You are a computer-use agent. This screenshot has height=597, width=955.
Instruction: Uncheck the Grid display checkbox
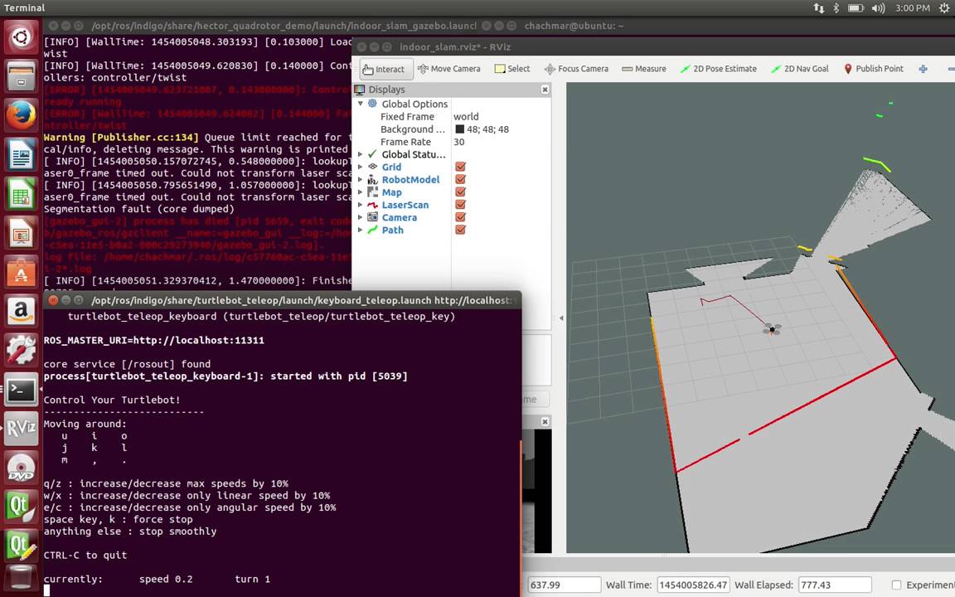[x=460, y=167]
